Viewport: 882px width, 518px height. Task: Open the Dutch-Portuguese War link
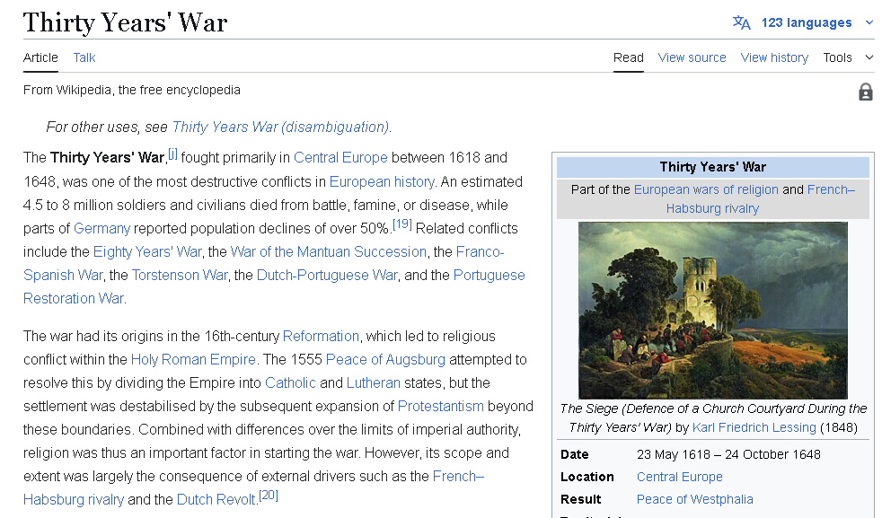coord(327,275)
